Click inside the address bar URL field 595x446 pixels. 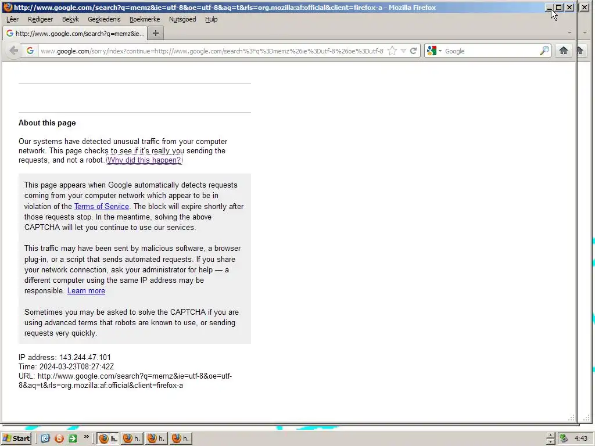212,51
